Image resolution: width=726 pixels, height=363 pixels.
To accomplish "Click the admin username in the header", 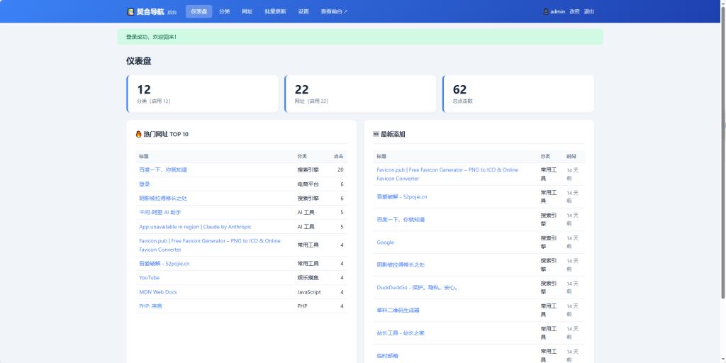I will pos(557,11).
